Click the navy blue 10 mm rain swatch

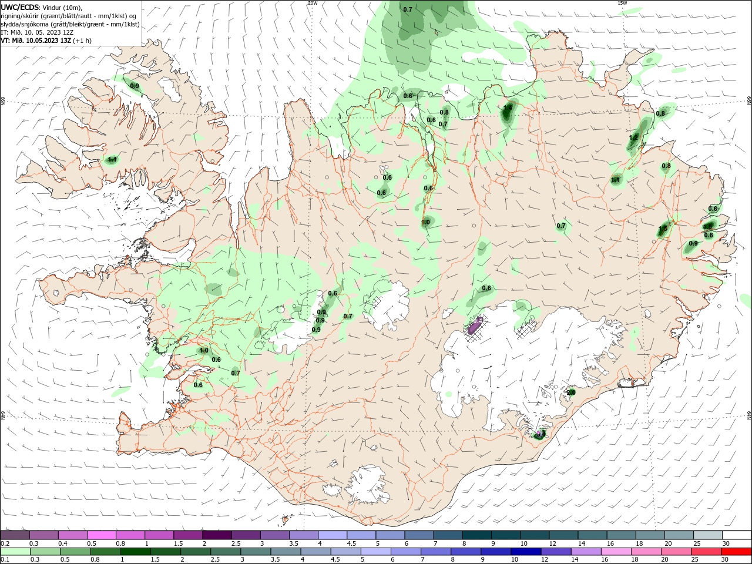click(526, 552)
